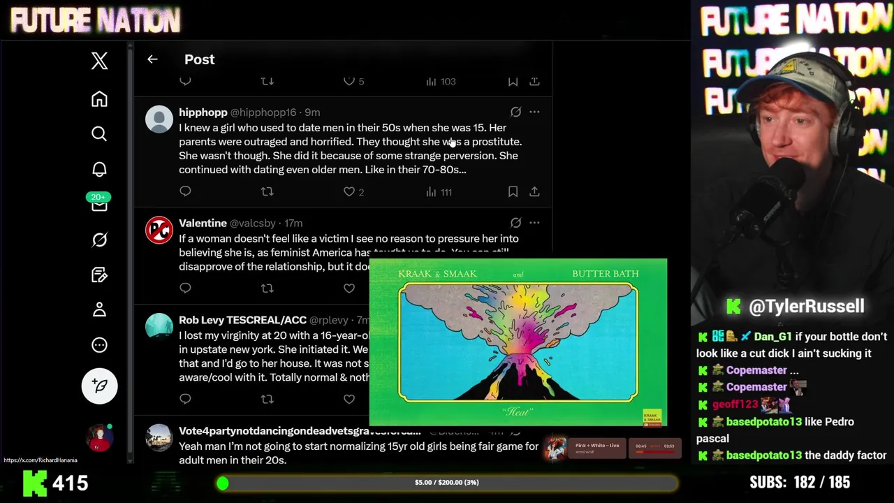Open Valentine's profile avatar
The width and height of the screenshot is (894, 503).
click(159, 231)
